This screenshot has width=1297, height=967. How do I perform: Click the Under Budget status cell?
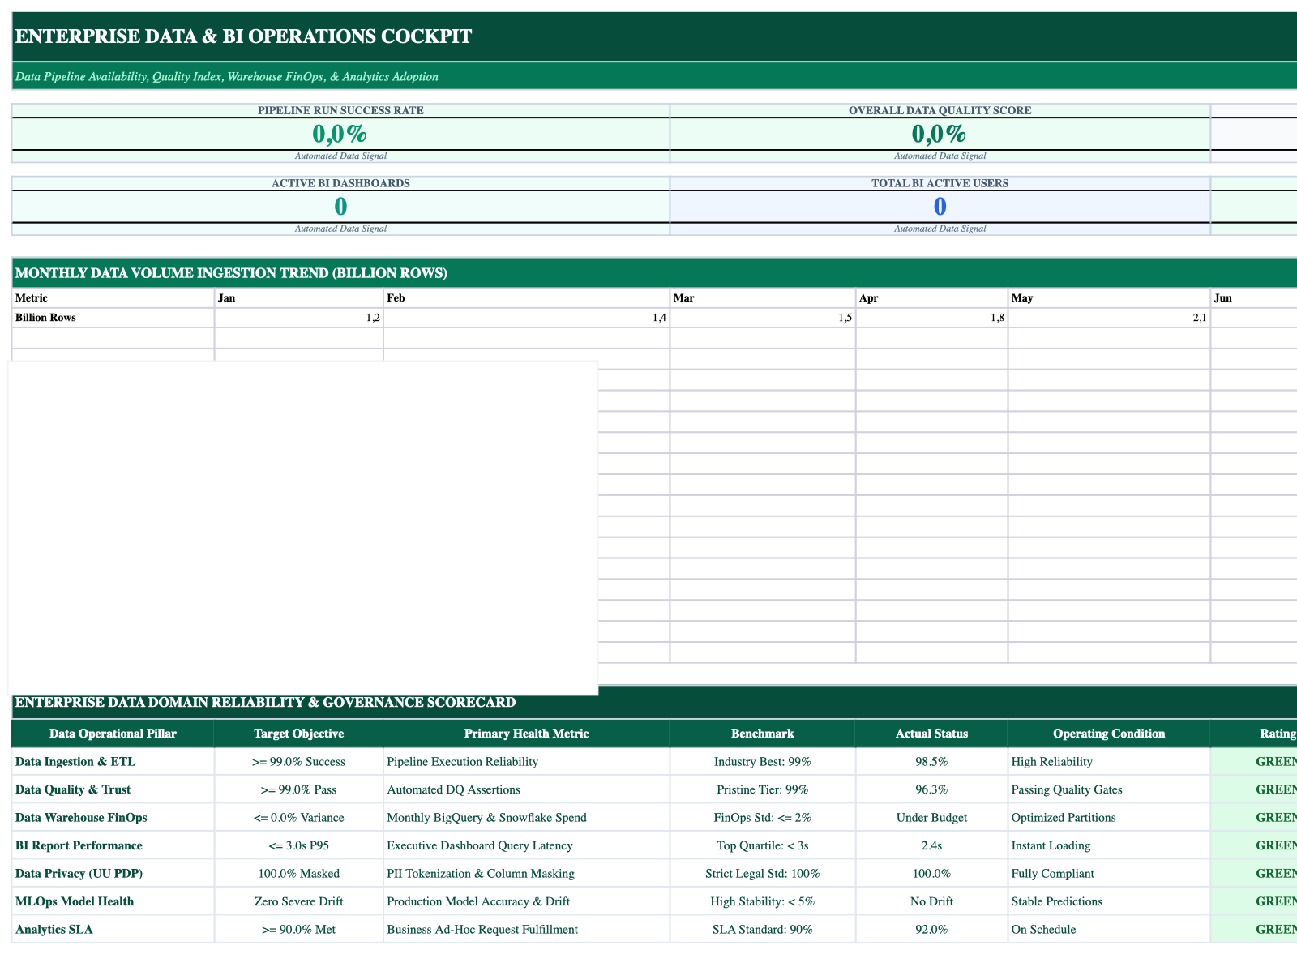[x=931, y=818]
